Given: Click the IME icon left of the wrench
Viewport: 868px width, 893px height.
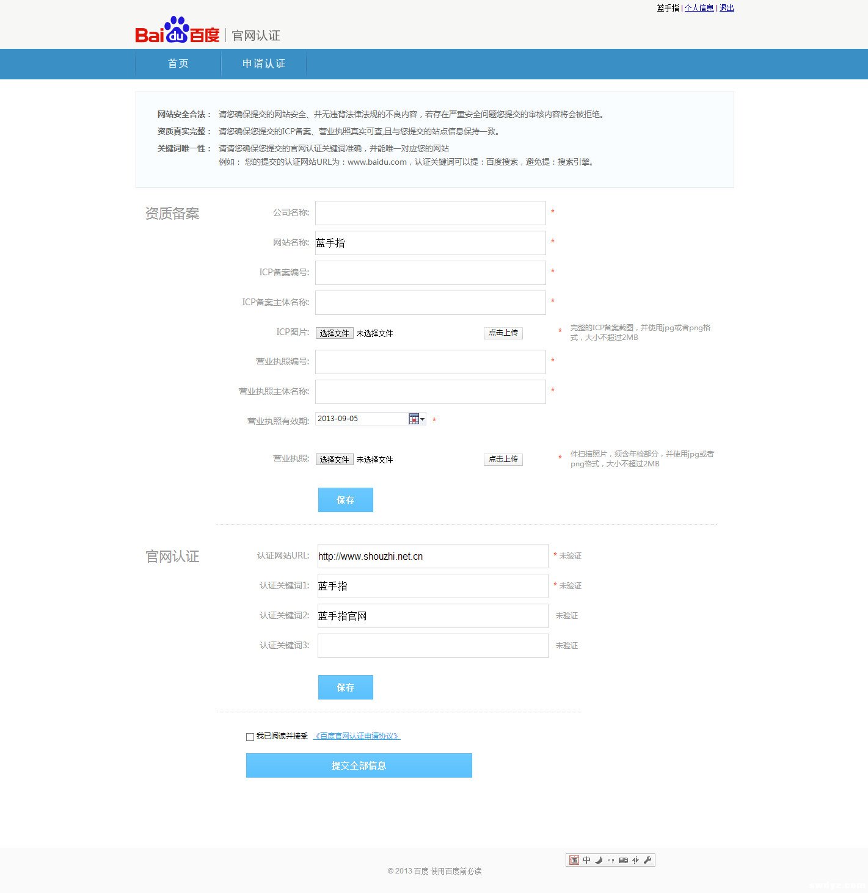Looking at the screenshot, I should tap(636, 860).
